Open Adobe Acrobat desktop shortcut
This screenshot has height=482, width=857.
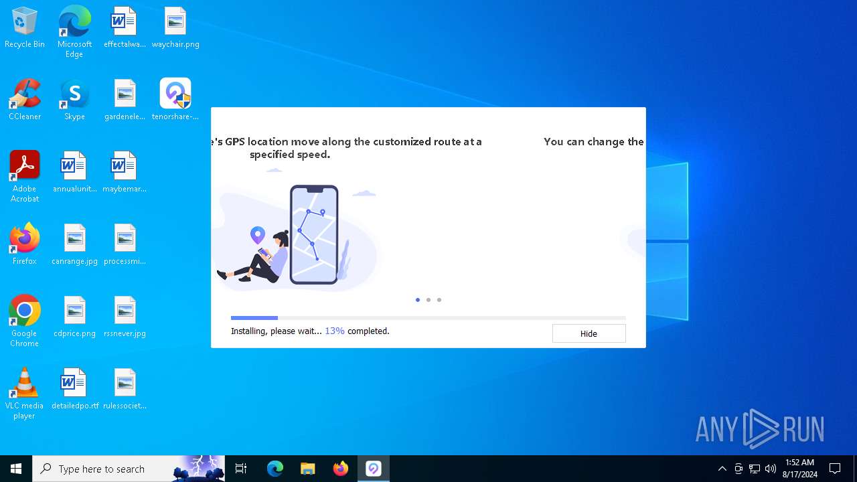click(25, 177)
